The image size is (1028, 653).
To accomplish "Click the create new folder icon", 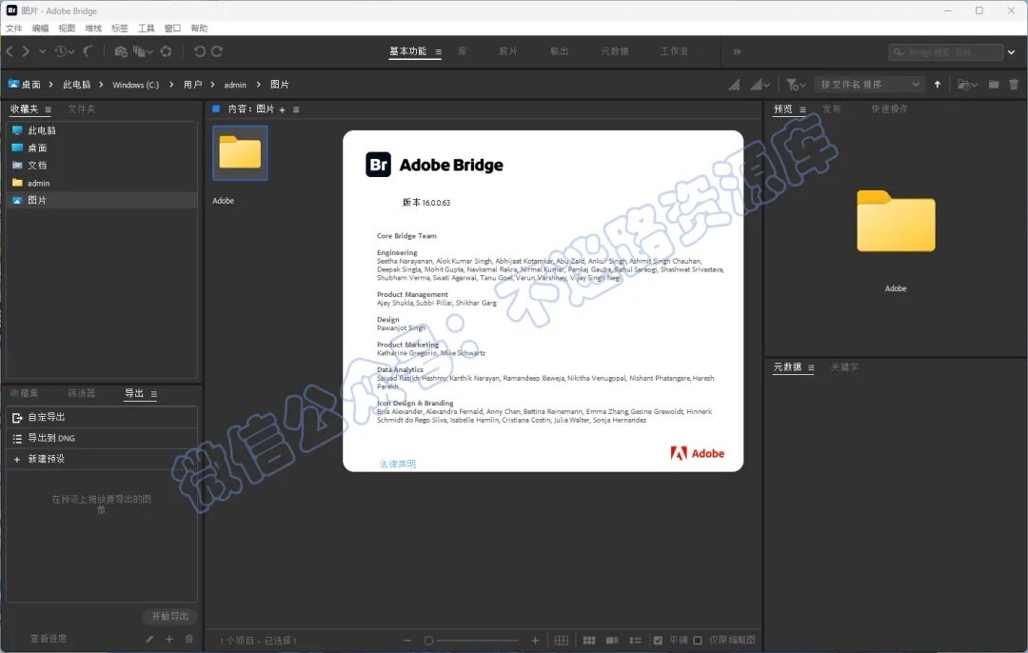I will click(x=994, y=84).
